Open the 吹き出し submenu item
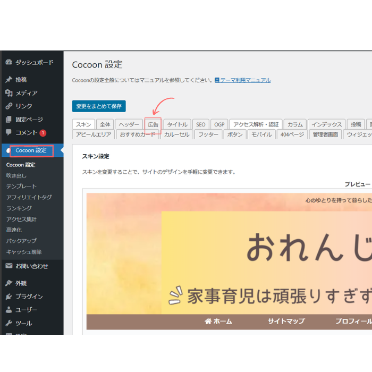372x372 pixels. tap(16, 175)
